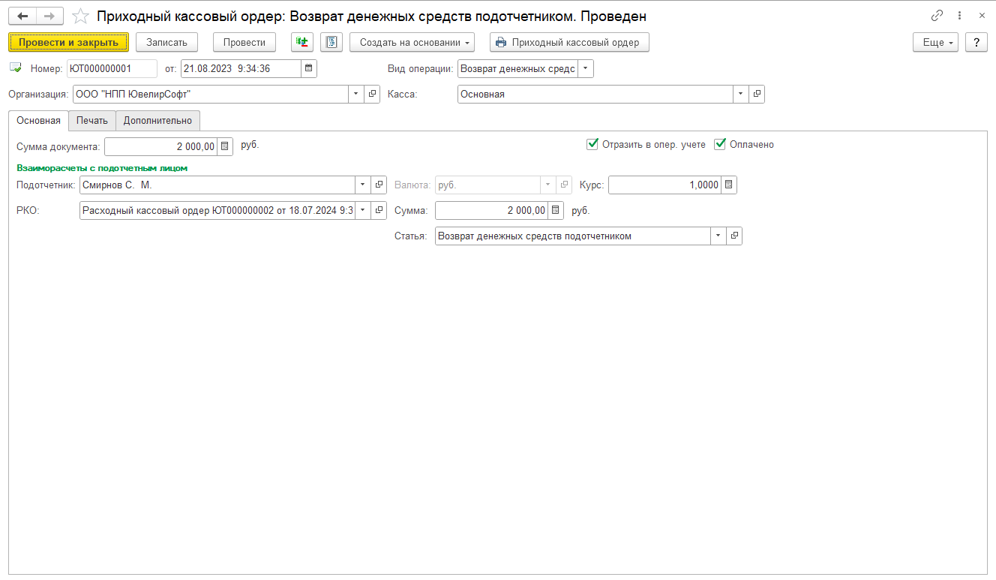Open the linked РКО document form
Image resolution: width=996 pixels, height=580 pixels.
(x=379, y=210)
